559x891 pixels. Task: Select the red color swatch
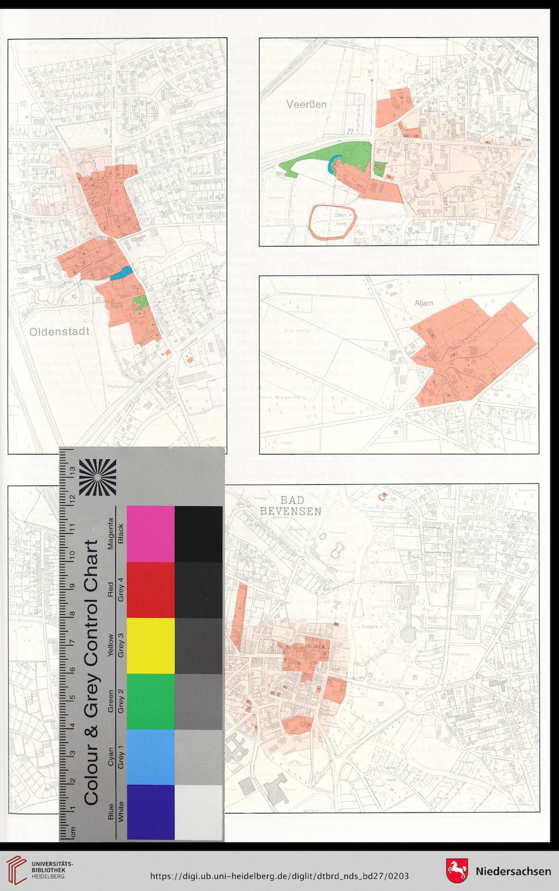151,590
